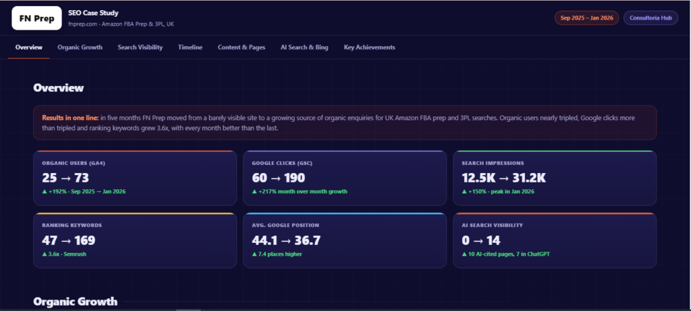The width and height of the screenshot is (691, 311).
Task: Click the Organic Growth section heading
Action: pyautogui.click(x=76, y=302)
